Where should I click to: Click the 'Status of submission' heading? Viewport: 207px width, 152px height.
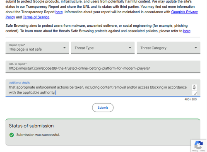(31, 126)
